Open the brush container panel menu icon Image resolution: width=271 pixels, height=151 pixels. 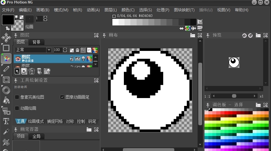point(89,129)
